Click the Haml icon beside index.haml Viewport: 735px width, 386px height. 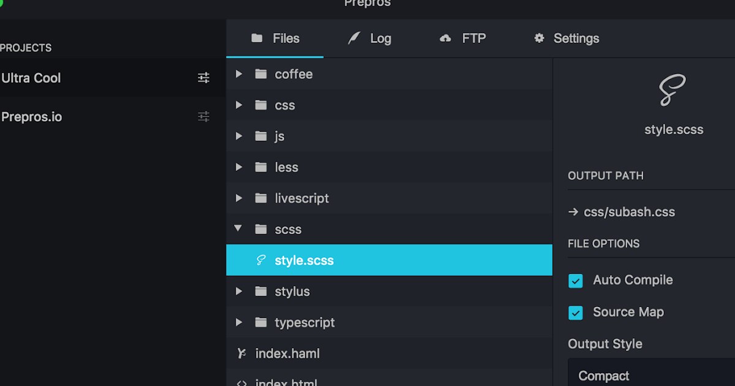tap(241, 354)
